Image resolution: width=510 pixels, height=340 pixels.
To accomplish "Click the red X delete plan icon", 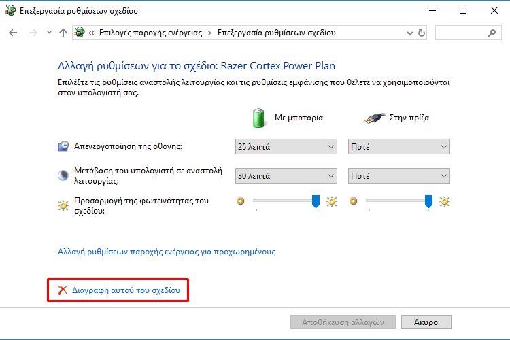I will pyautogui.click(x=63, y=290).
